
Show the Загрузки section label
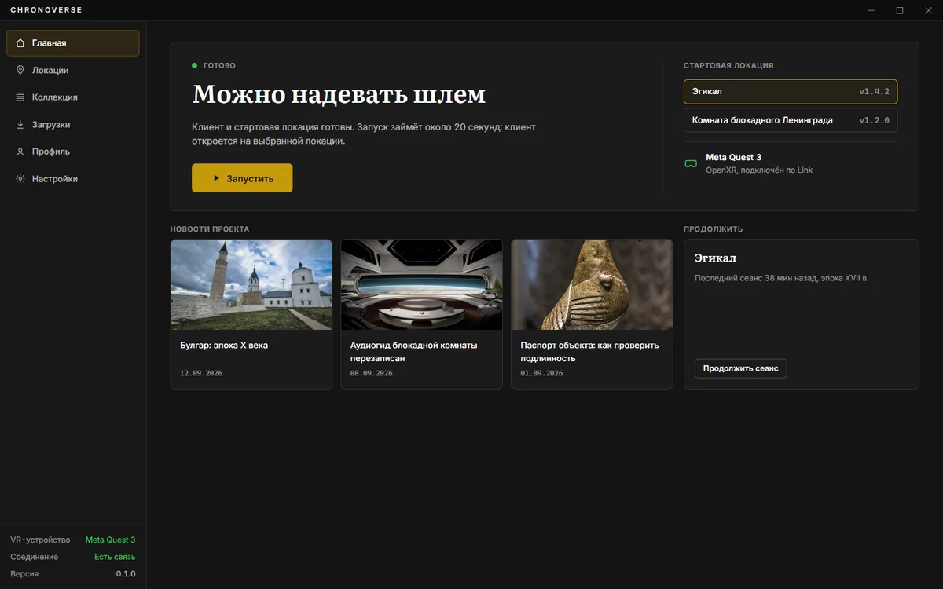[51, 124]
